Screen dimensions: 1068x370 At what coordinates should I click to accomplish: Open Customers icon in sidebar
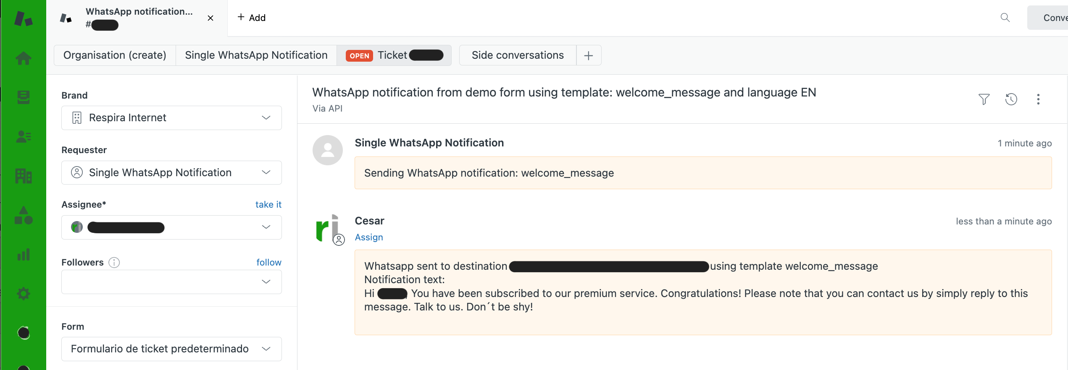click(24, 137)
